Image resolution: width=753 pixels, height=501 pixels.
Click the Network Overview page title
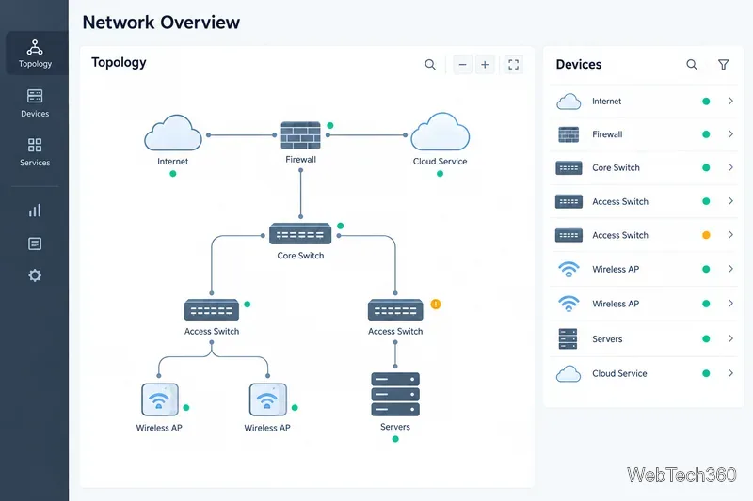coord(161,22)
